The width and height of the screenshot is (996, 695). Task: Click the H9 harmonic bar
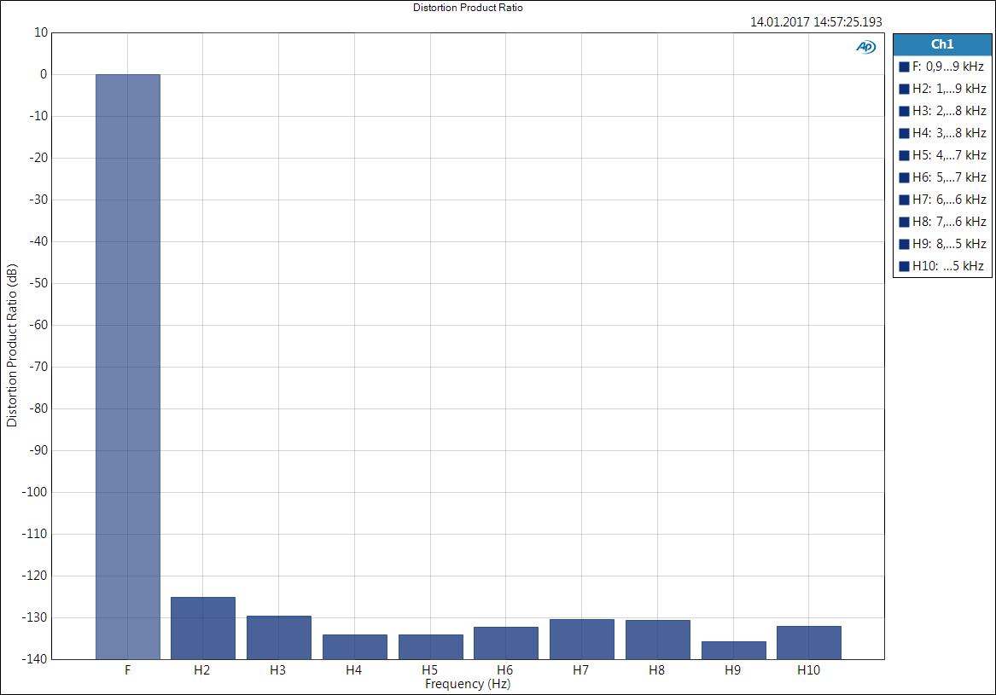(734, 651)
